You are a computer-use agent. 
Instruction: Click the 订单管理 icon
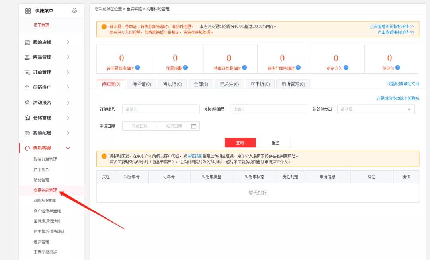pyautogui.click(x=27, y=72)
